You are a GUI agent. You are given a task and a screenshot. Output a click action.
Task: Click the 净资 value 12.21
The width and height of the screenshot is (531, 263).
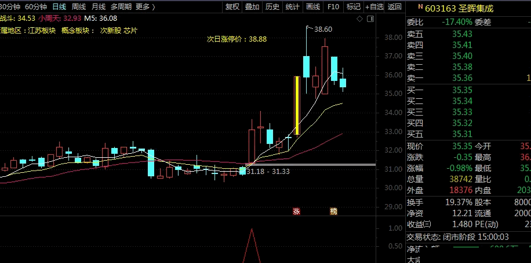pyautogui.click(x=462, y=213)
